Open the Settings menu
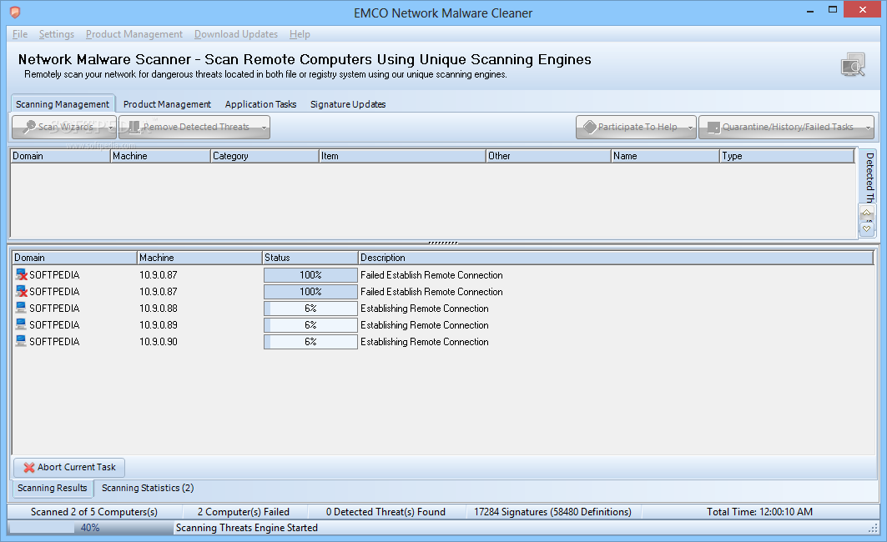The image size is (887, 542). coord(57,34)
